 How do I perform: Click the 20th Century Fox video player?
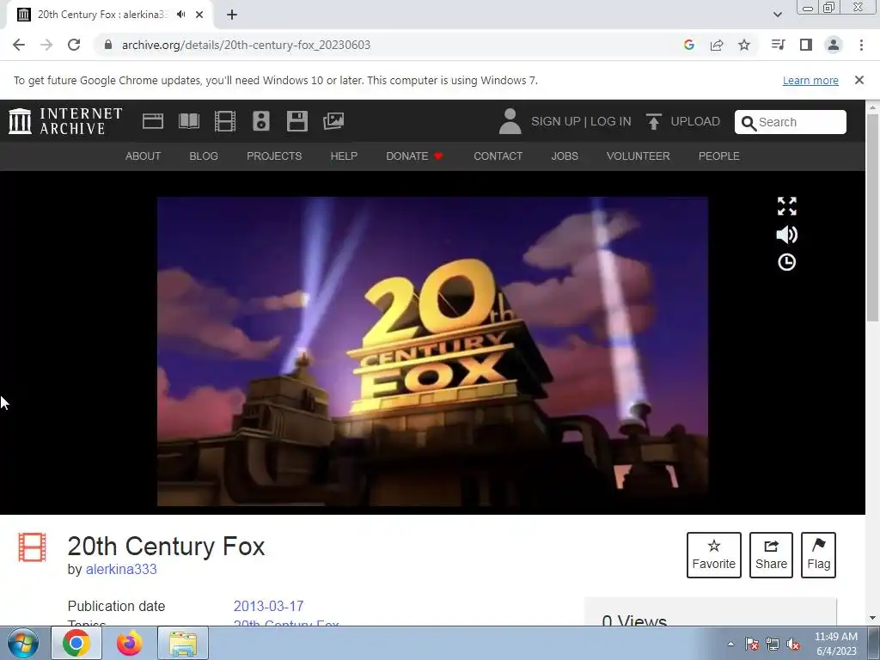432,351
